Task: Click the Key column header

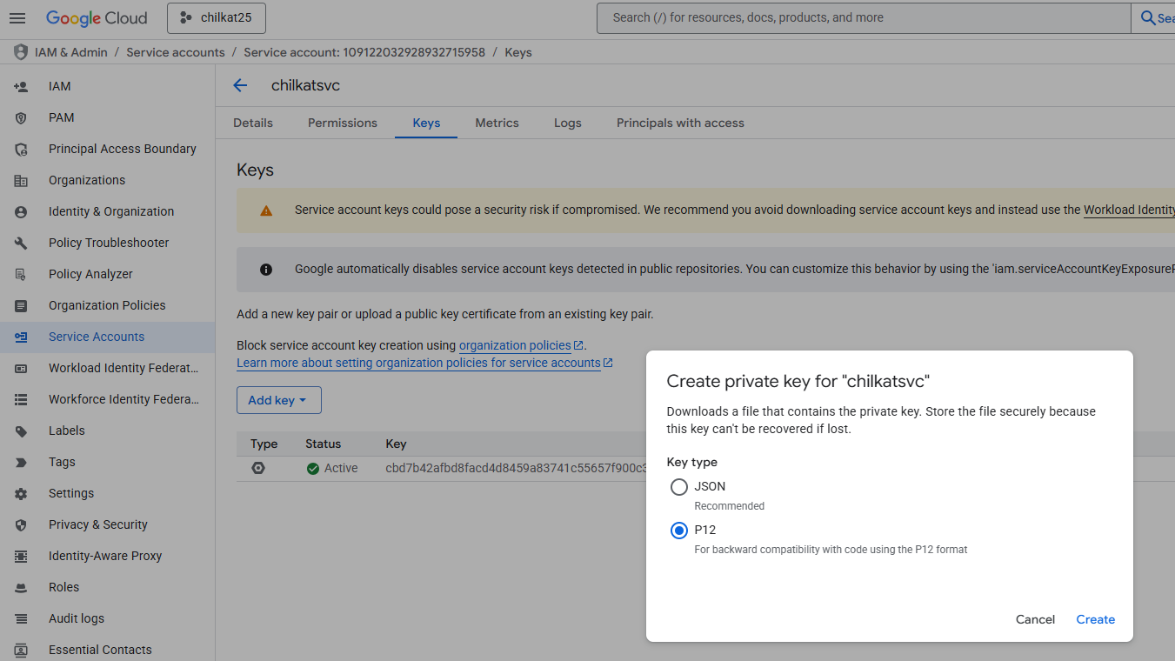Action: pos(396,444)
